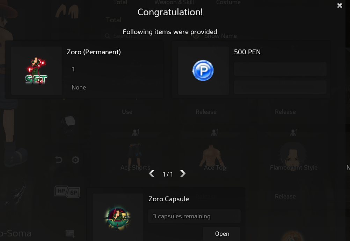Viewport: 350px width, 241px height.
Task: Switch to the Weapon & Skill tab
Action: (x=174, y=2)
